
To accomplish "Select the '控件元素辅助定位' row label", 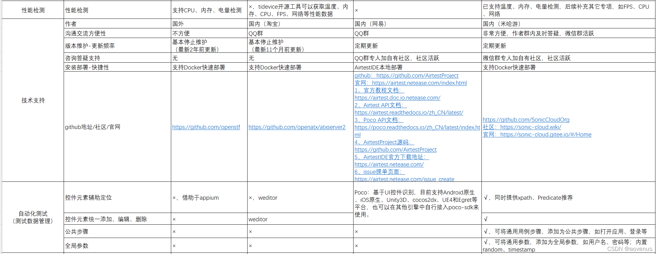I will 117,198.
